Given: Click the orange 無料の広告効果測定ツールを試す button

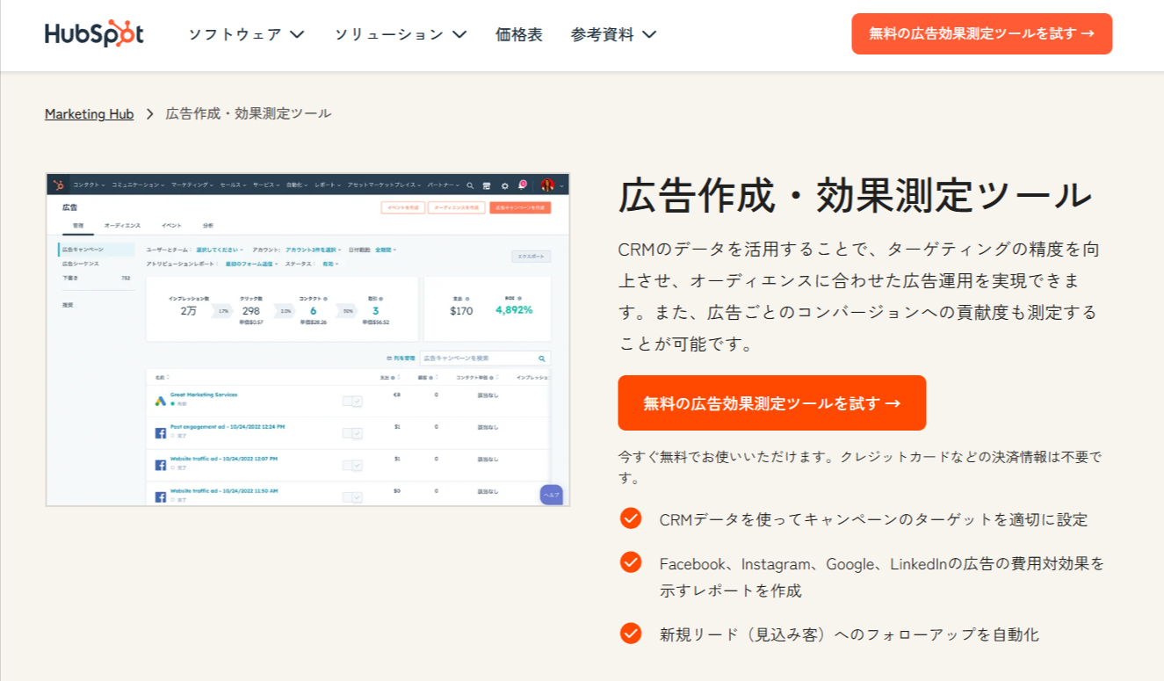Looking at the screenshot, I should coord(772,402).
